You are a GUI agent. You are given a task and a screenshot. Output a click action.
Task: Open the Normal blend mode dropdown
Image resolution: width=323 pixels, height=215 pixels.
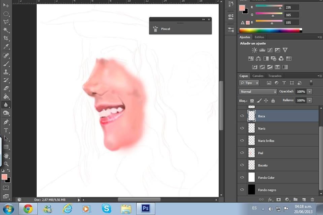point(258,92)
